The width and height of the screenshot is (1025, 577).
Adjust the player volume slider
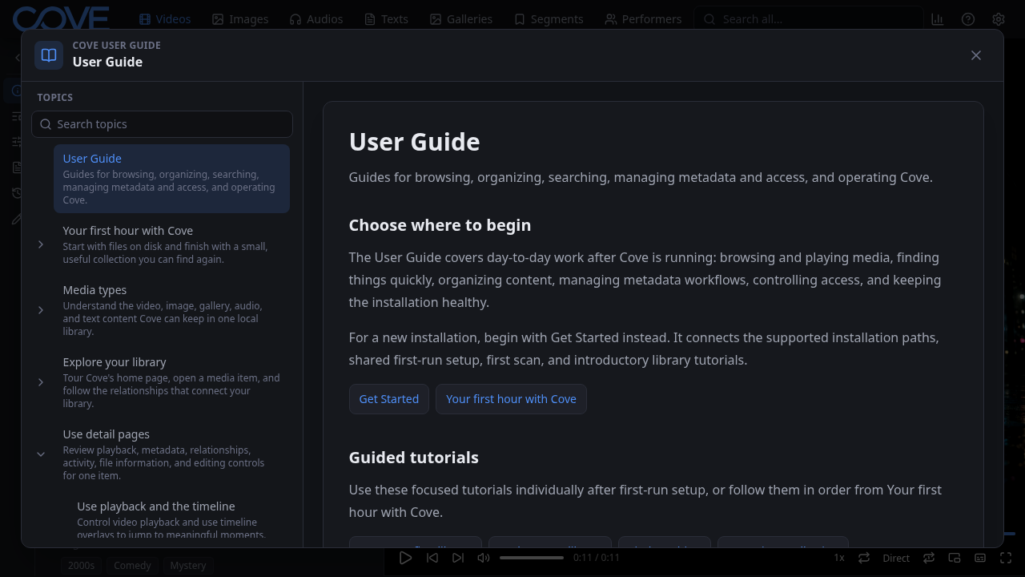(532, 558)
